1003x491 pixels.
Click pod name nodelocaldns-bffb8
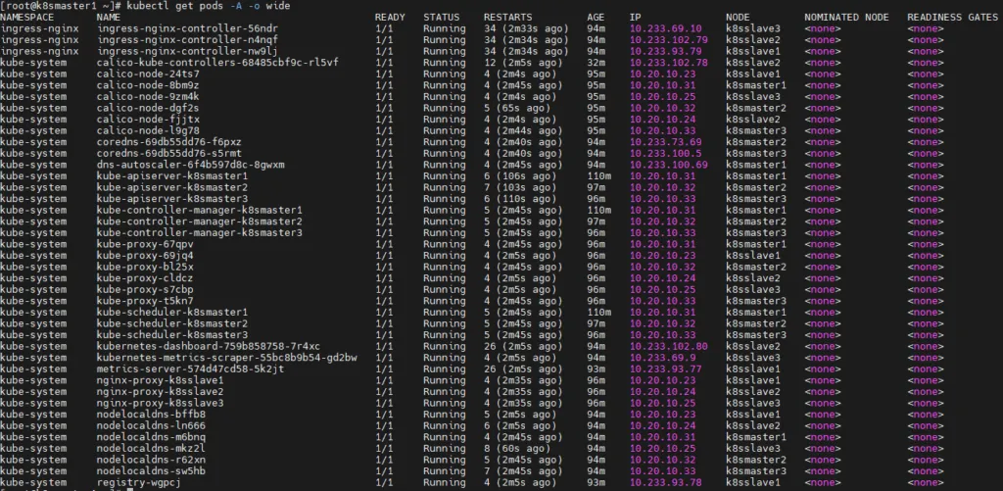[152, 415]
